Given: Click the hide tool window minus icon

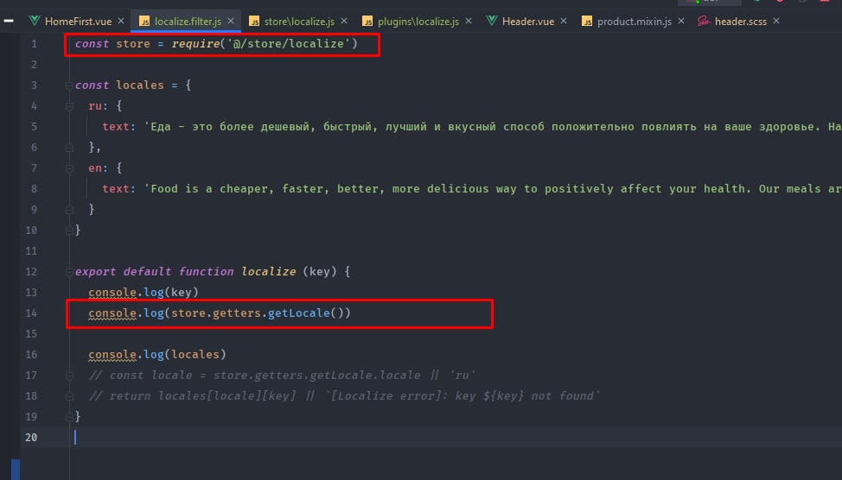Looking at the screenshot, I should [x=9, y=21].
